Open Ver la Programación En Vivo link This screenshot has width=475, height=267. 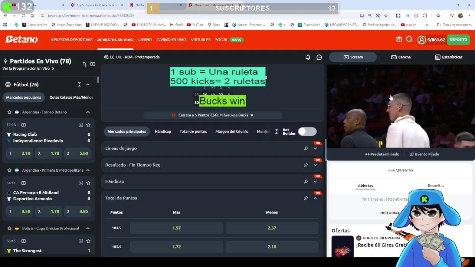click(x=28, y=69)
